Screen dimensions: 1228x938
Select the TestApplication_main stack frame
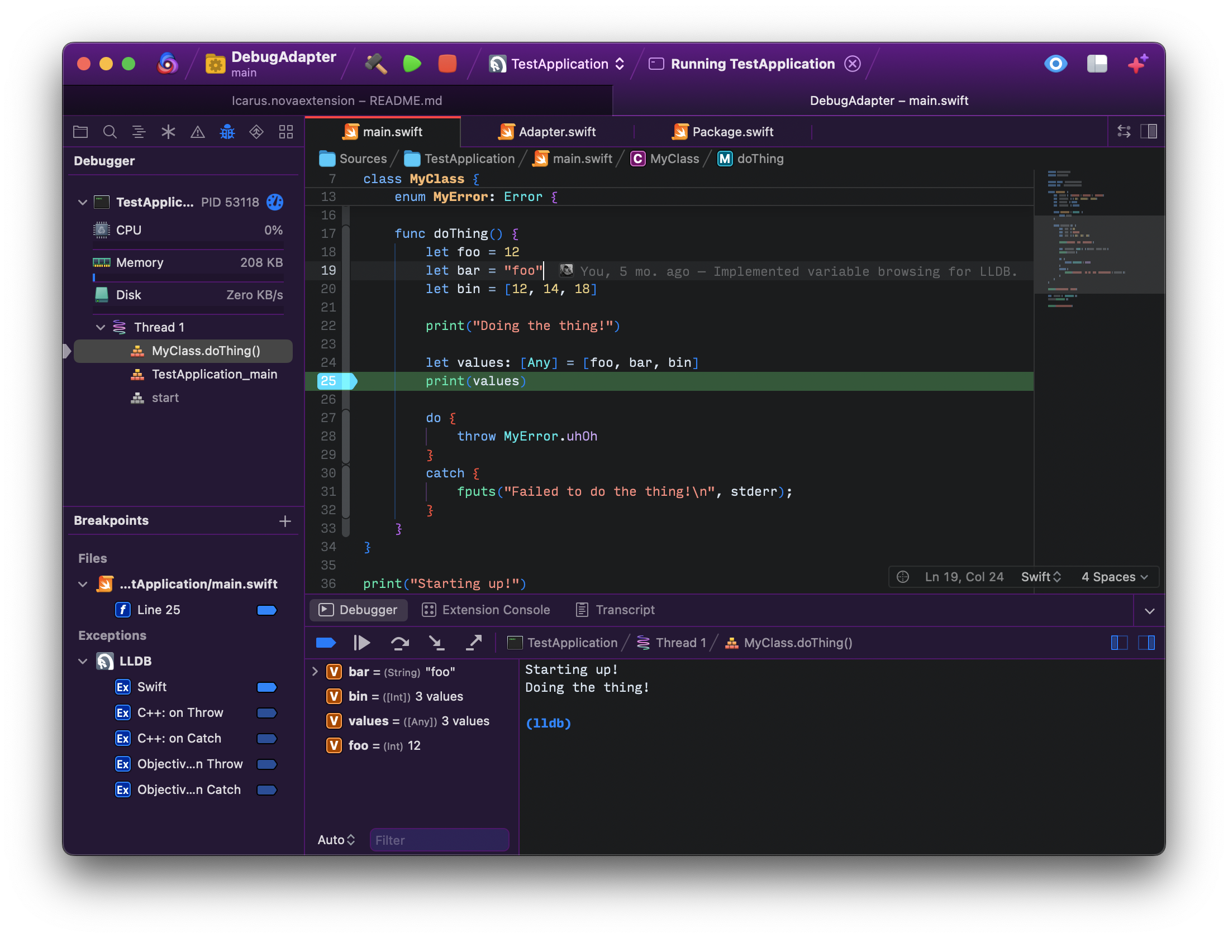click(214, 375)
